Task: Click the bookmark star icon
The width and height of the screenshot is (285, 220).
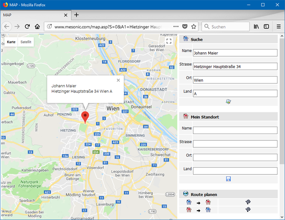Action: (194, 27)
